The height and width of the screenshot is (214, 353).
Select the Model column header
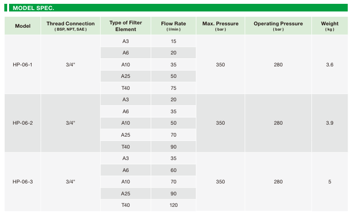(x=23, y=26)
